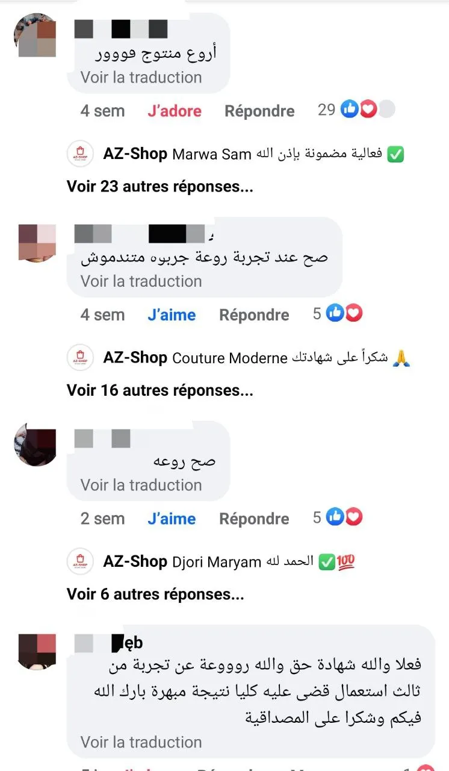Screen dimensions: 449x771
Task: Open the third commenter's dark avatar
Action: 35,445
